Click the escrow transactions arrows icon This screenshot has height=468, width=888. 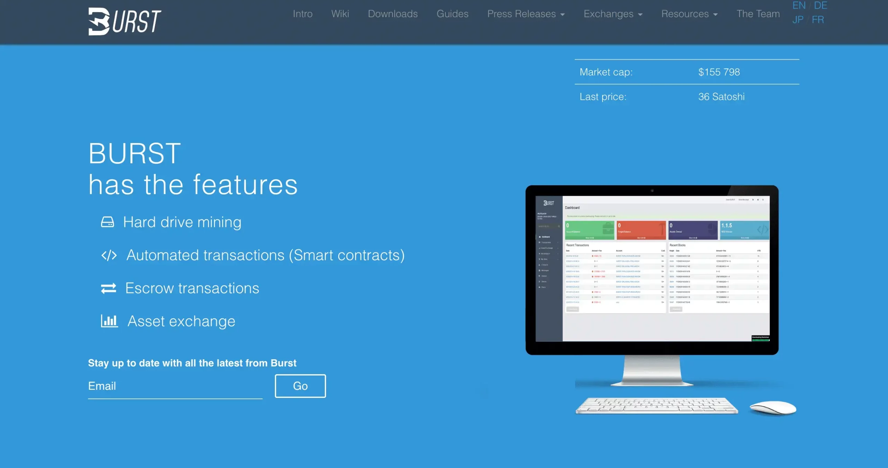point(108,288)
